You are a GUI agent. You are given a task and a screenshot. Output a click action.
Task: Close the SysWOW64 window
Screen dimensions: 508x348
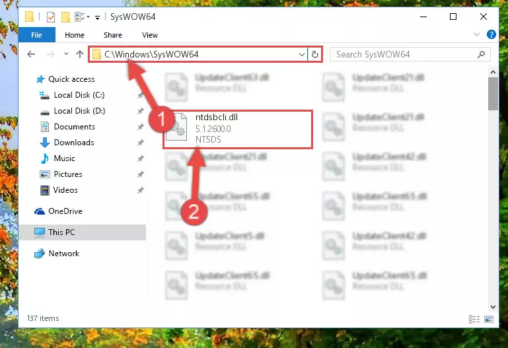[483, 17]
